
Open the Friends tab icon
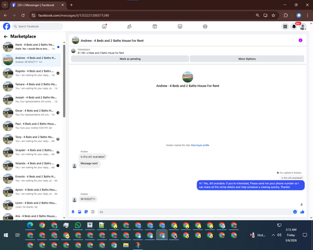click(x=130, y=26)
